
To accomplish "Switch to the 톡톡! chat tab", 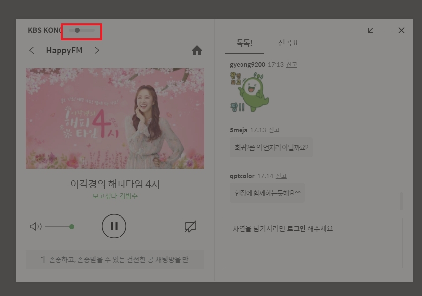I will (243, 43).
